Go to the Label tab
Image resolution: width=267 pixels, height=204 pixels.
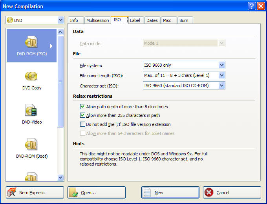[136, 20]
